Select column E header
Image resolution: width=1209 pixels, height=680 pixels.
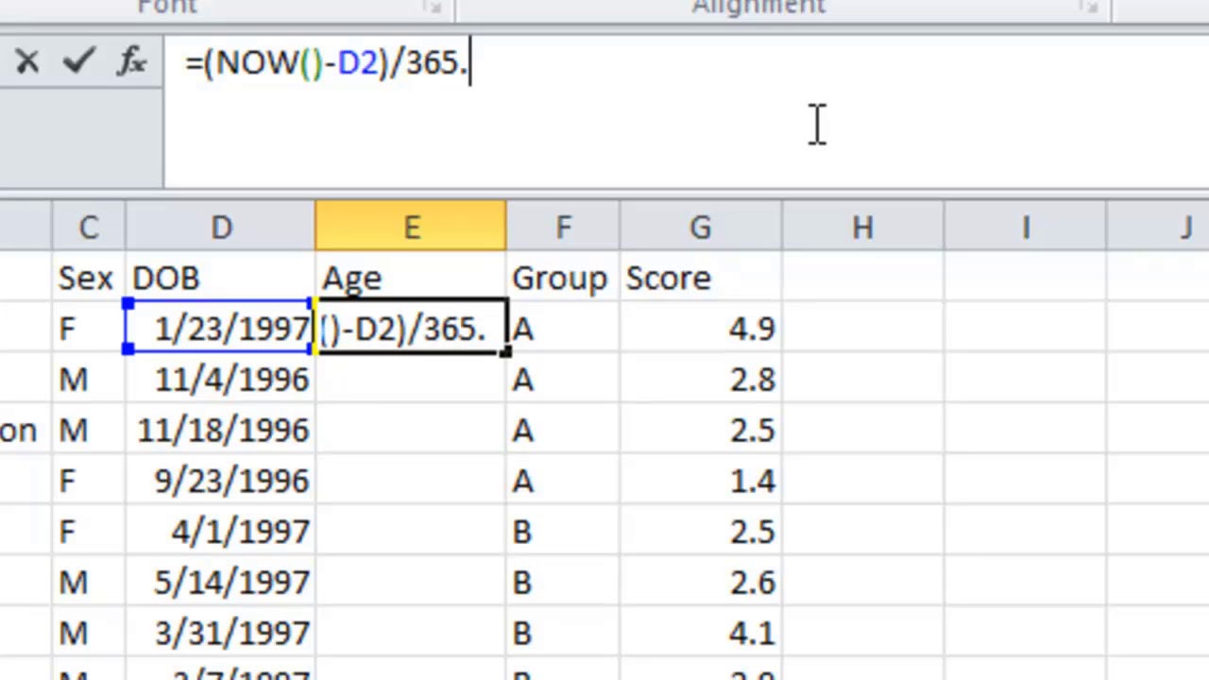click(x=411, y=228)
